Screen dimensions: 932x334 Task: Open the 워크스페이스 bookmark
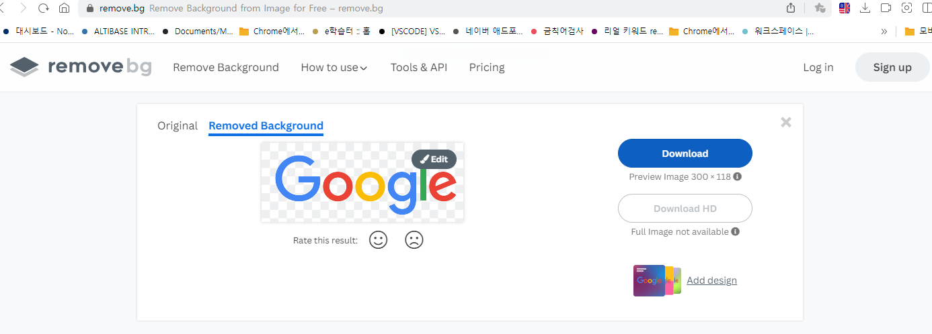777,31
